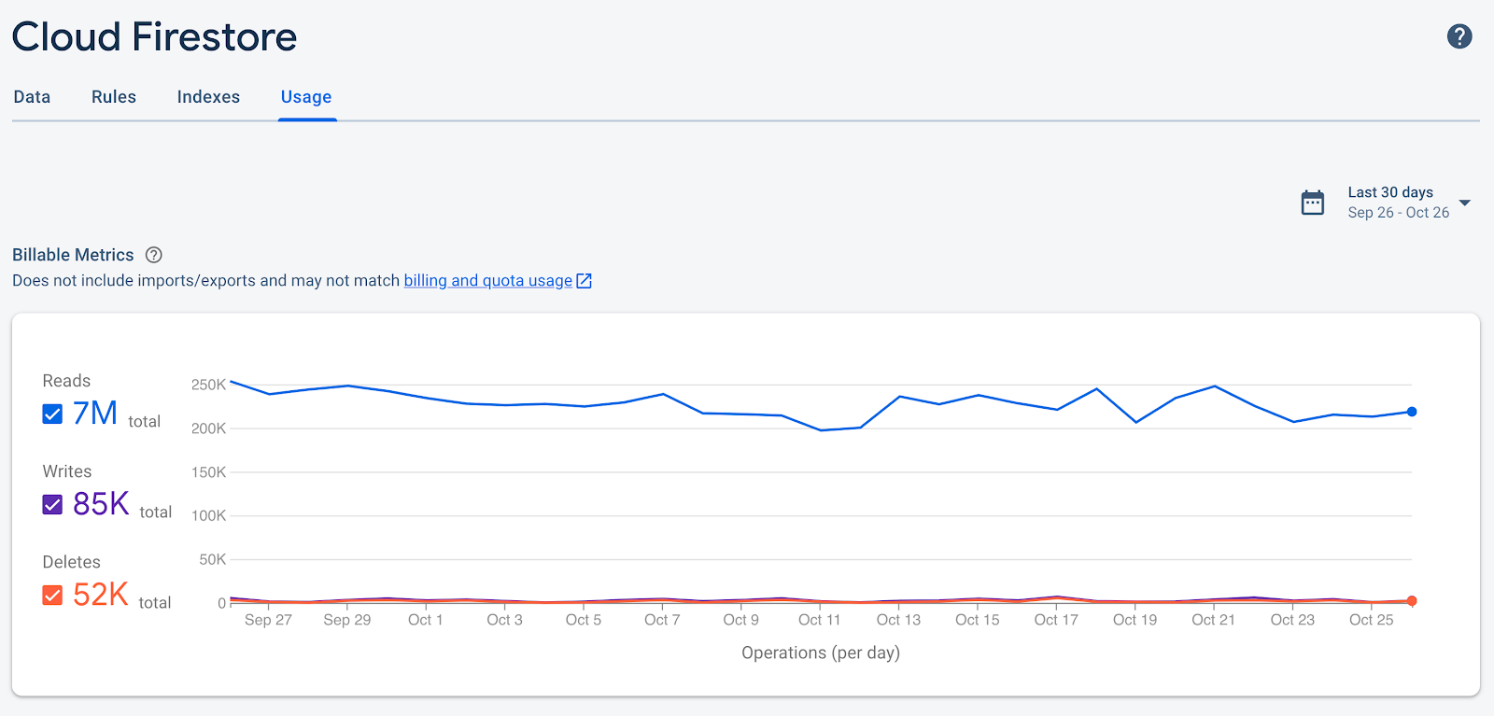Click the external link icon beside billing usage

pyautogui.click(x=585, y=281)
